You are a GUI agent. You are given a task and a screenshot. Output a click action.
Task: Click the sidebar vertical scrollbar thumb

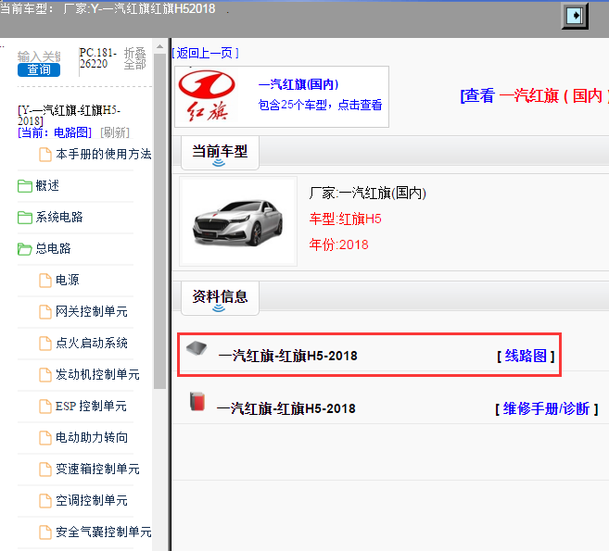pyautogui.click(x=159, y=221)
